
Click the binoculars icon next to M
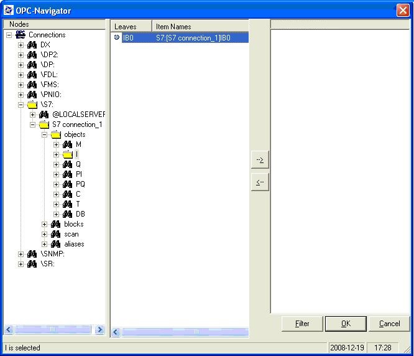67,144
